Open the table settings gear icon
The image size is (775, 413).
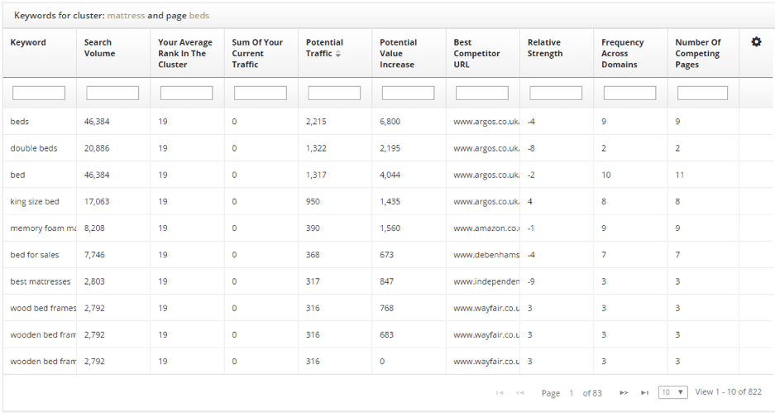coord(756,42)
